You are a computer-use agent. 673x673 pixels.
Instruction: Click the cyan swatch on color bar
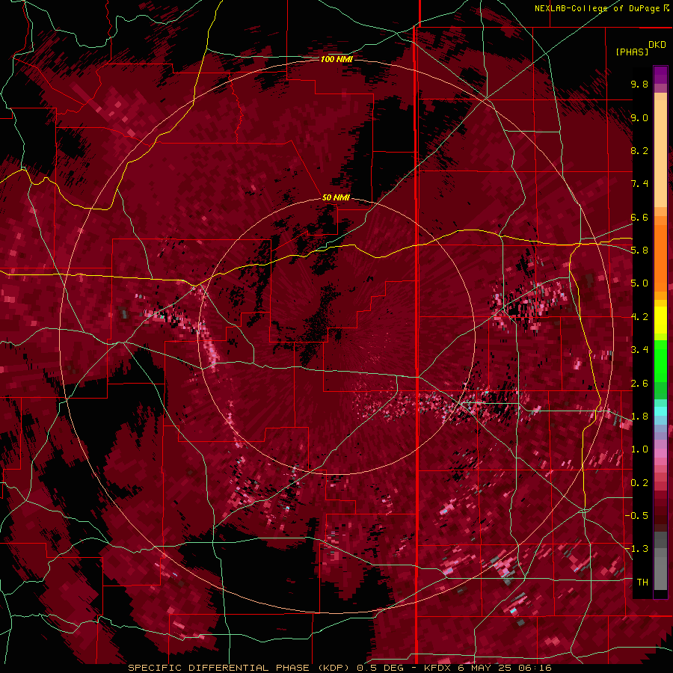[660, 411]
